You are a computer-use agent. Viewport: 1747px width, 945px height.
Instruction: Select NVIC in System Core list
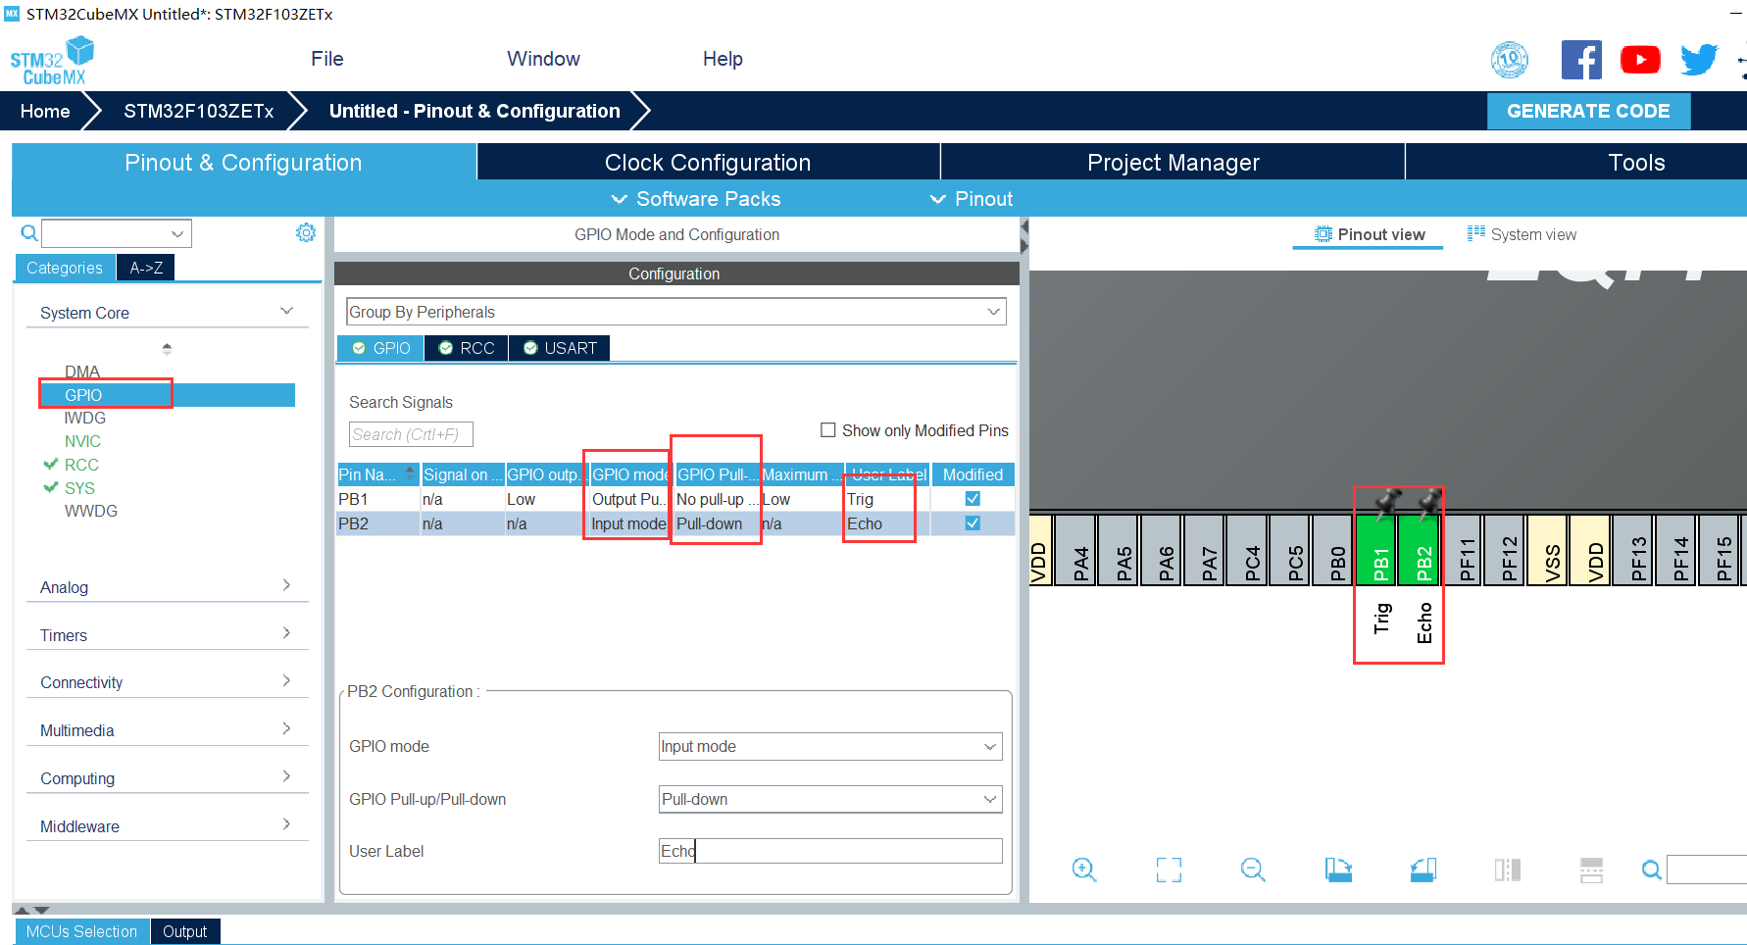82,441
